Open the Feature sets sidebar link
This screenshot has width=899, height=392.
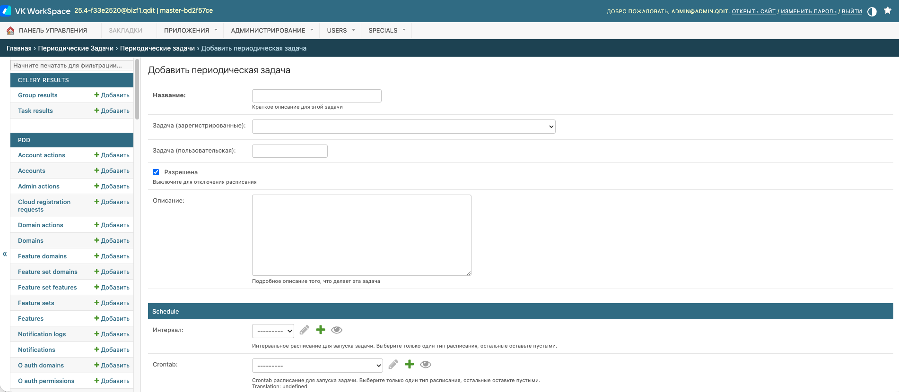point(36,303)
